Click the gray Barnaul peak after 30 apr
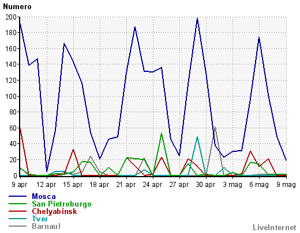The height and width of the screenshot is (233, 300). [215, 127]
